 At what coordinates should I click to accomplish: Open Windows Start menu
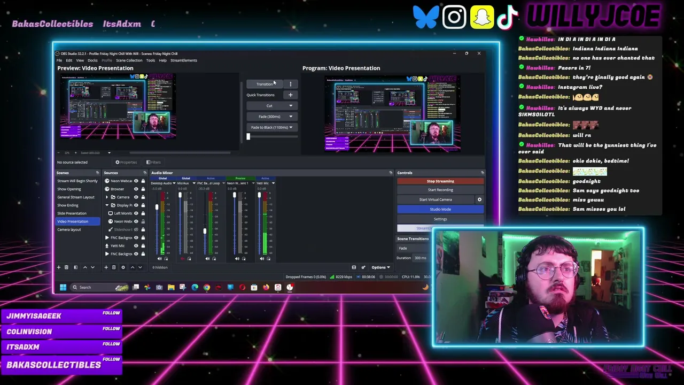[63, 288]
